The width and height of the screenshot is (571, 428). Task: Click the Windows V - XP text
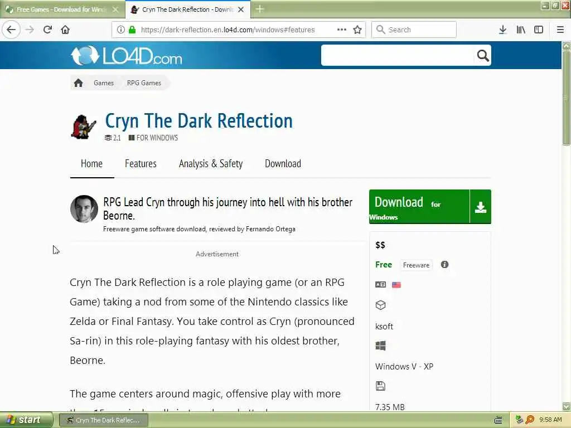(404, 367)
